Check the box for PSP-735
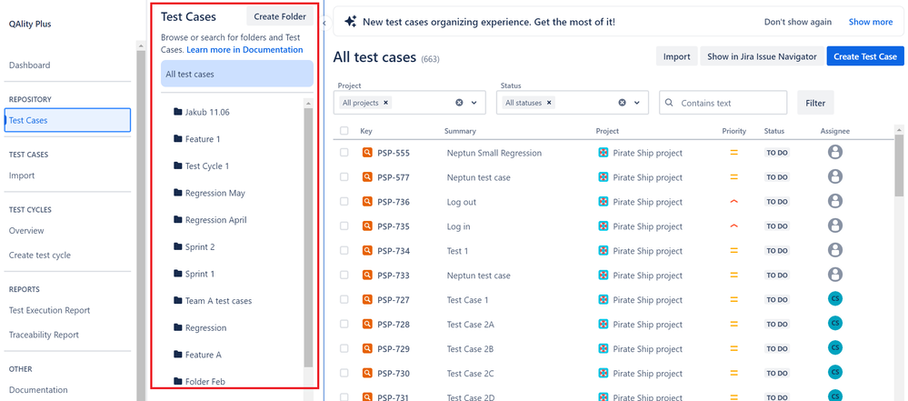Screen dimensions: 908x401 tap(344, 226)
